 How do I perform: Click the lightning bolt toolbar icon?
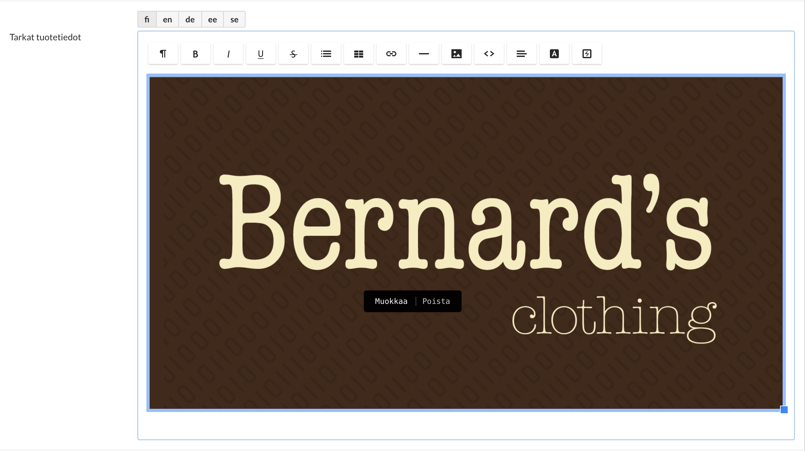tap(587, 54)
